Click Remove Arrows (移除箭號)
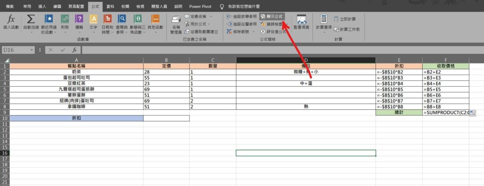This screenshot has width=484, height=186. coord(240,32)
